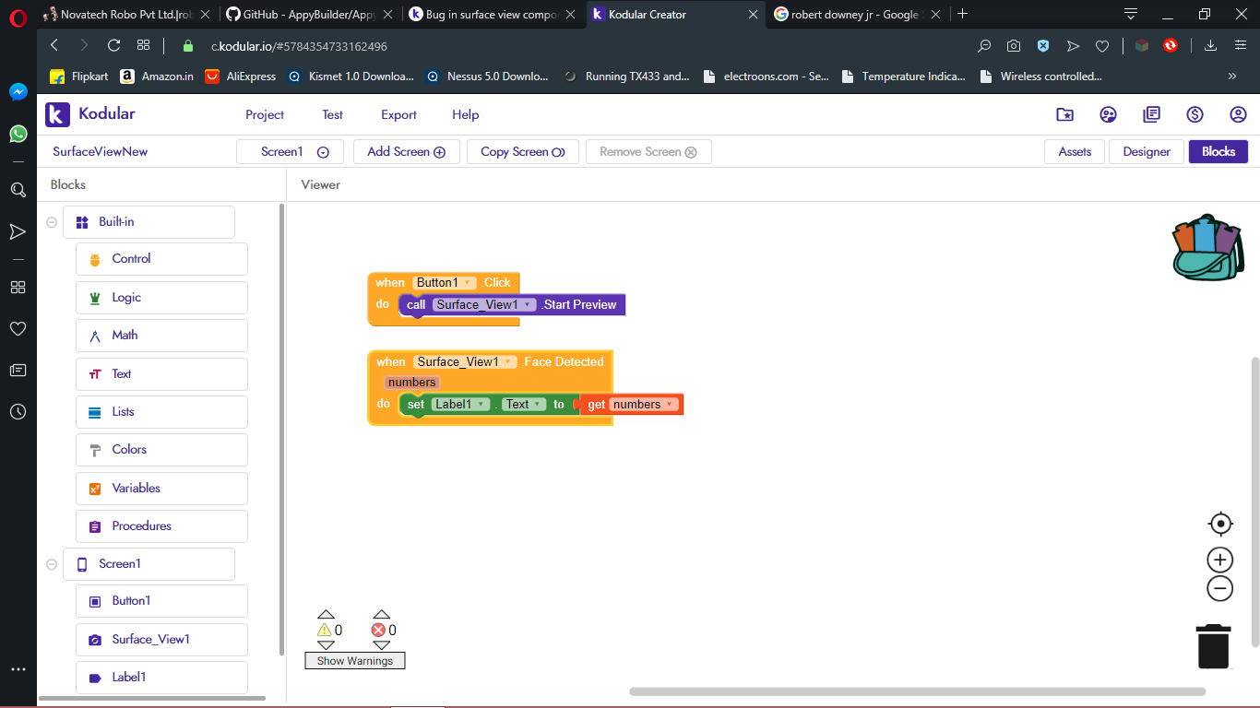
Task: Open the Label1 dropdown in the set block
Action: point(460,405)
